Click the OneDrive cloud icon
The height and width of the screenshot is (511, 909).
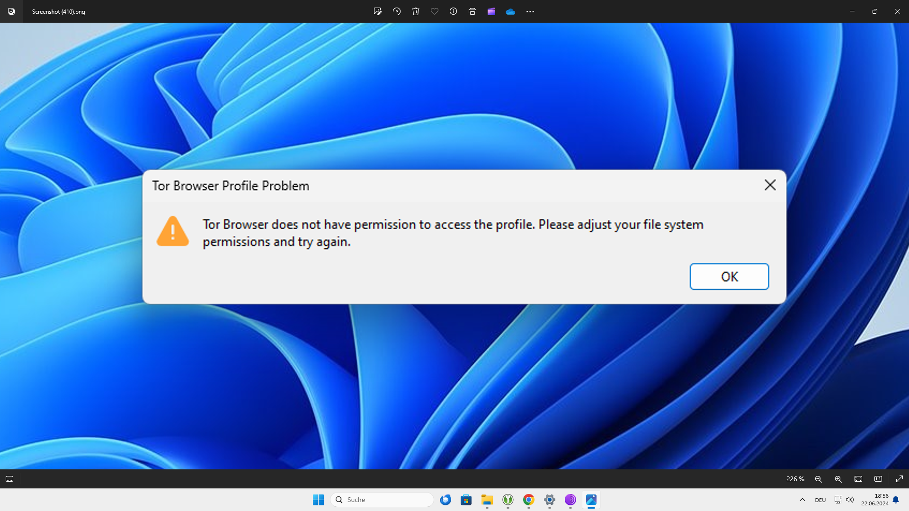[x=510, y=11]
